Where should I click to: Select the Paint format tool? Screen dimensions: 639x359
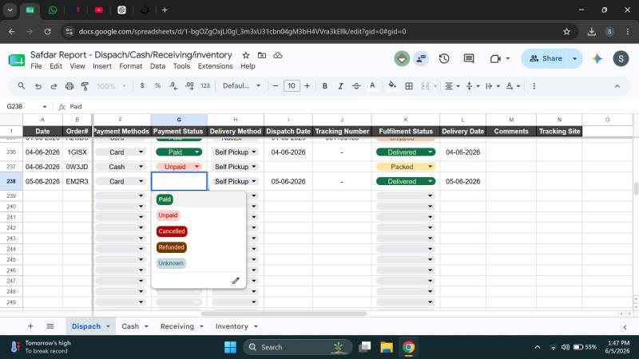click(85, 86)
